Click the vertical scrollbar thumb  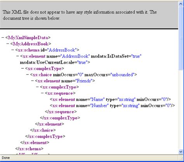pos(181,38)
